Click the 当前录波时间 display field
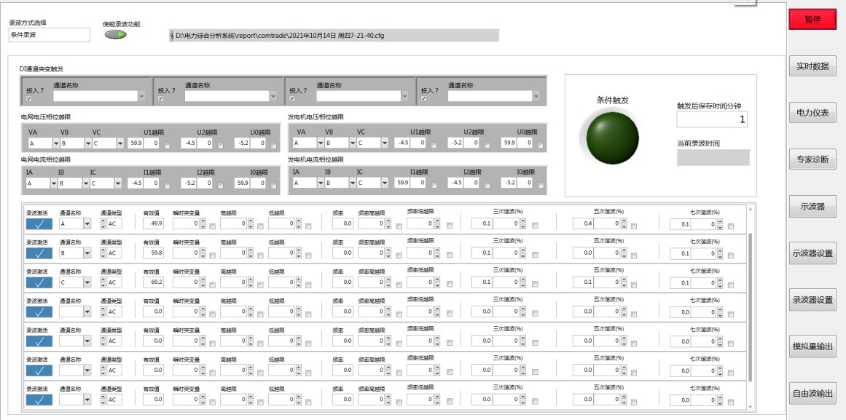This screenshot has width=846, height=420. click(713, 157)
